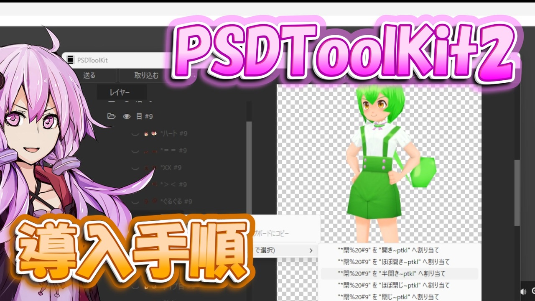
Task: Open the で選択) submenu entry
Action: click(x=284, y=250)
